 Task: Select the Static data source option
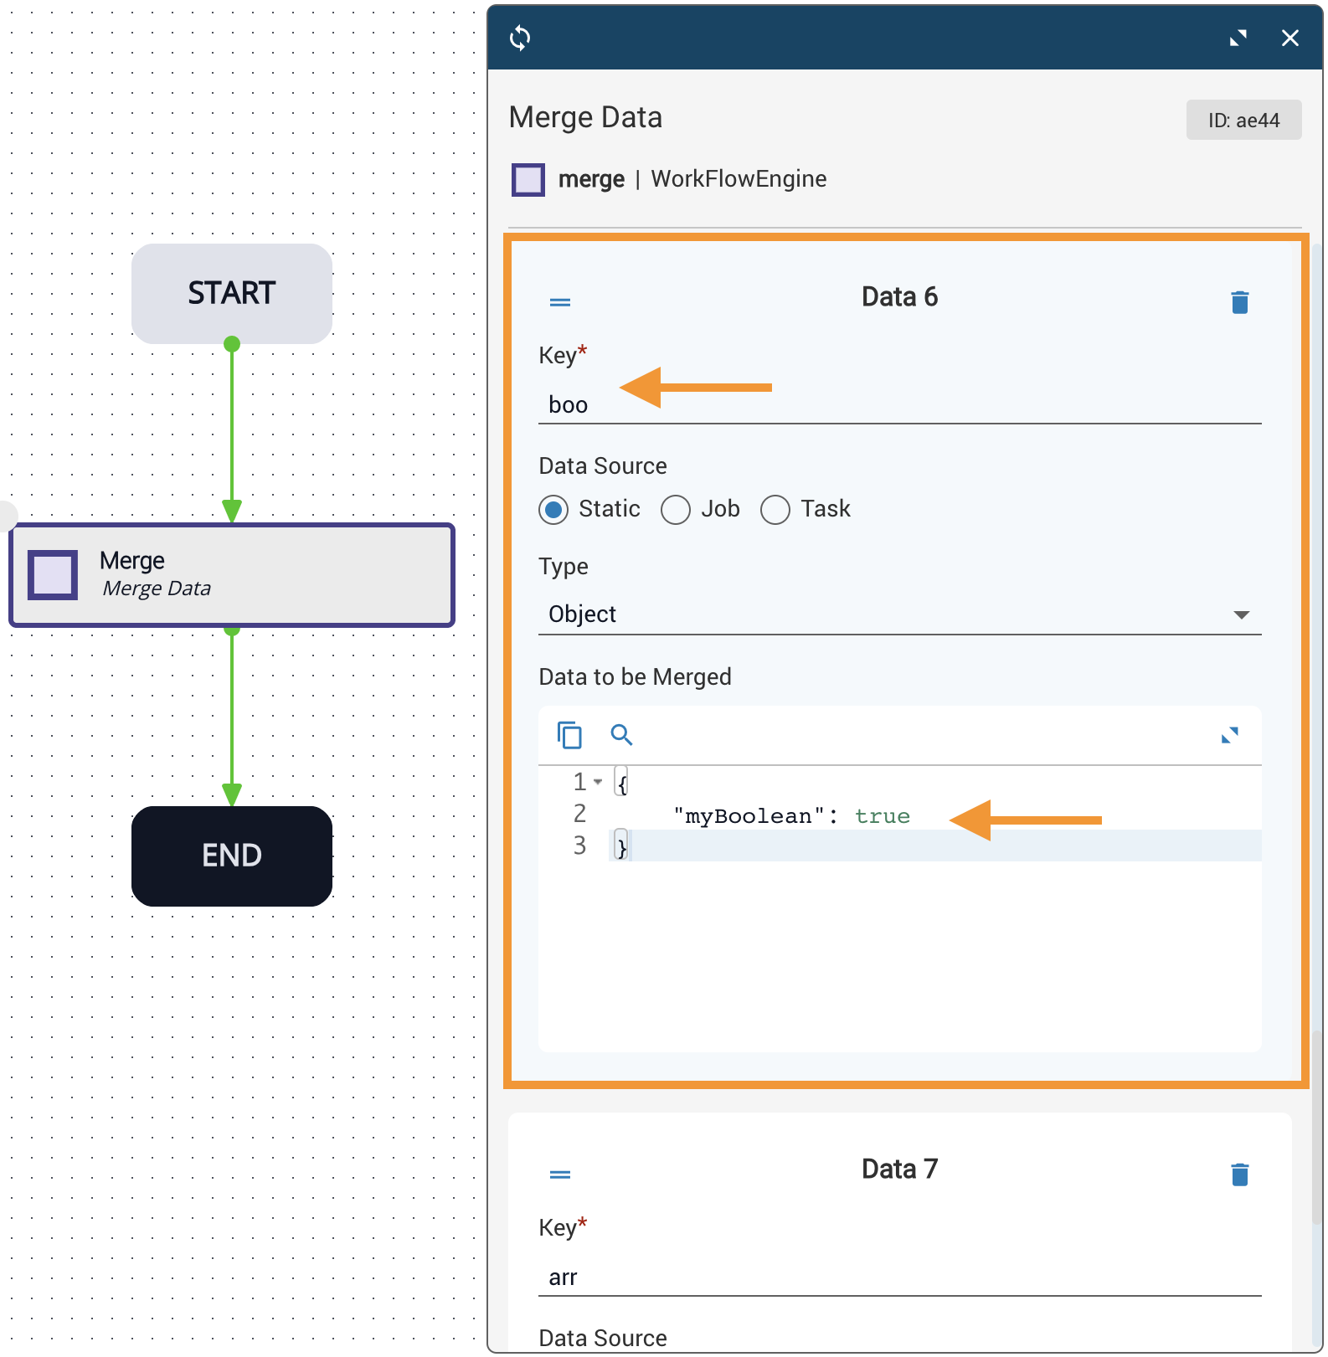(553, 509)
